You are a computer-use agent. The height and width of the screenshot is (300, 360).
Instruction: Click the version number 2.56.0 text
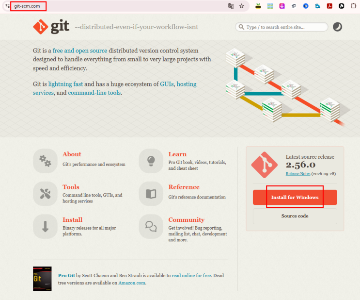point(300,165)
